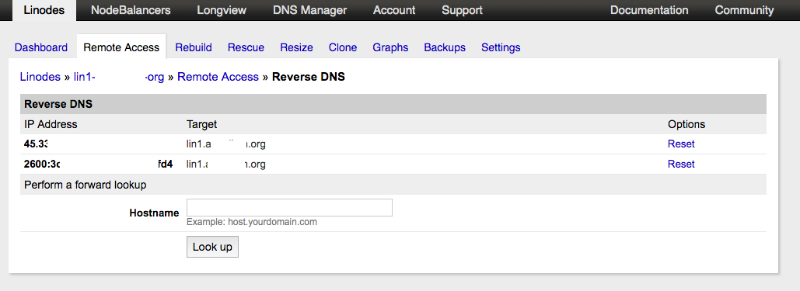Switch to the Dashboard sub-tab
Viewport: 800px width, 291px height.
coord(40,47)
